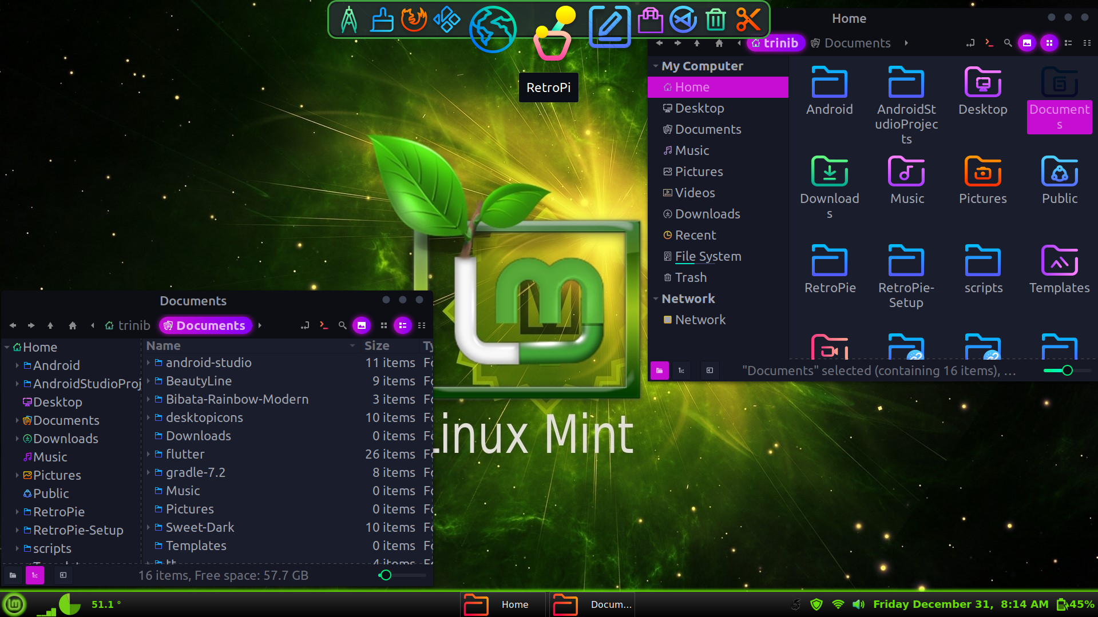Sort the file list by the Size column
Screen dimensions: 1098x617
pos(389,346)
